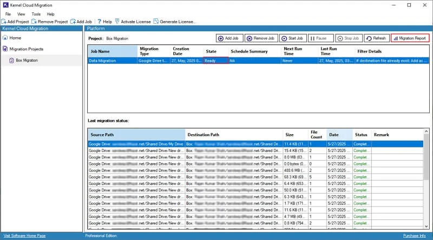
Task: Select Box Migration in the left tree
Action: click(x=27, y=60)
